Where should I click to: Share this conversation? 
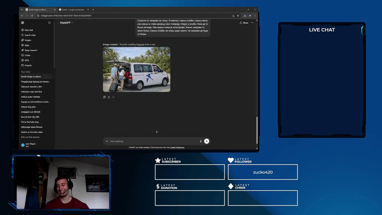click(x=244, y=23)
